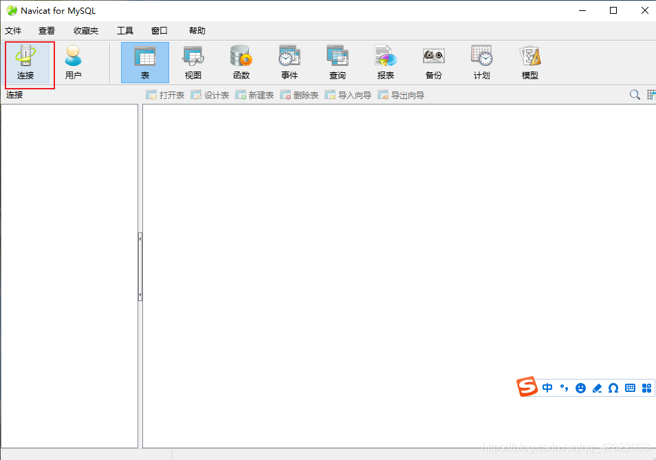Collapse the left pane via splitter handle

[140, 267]
